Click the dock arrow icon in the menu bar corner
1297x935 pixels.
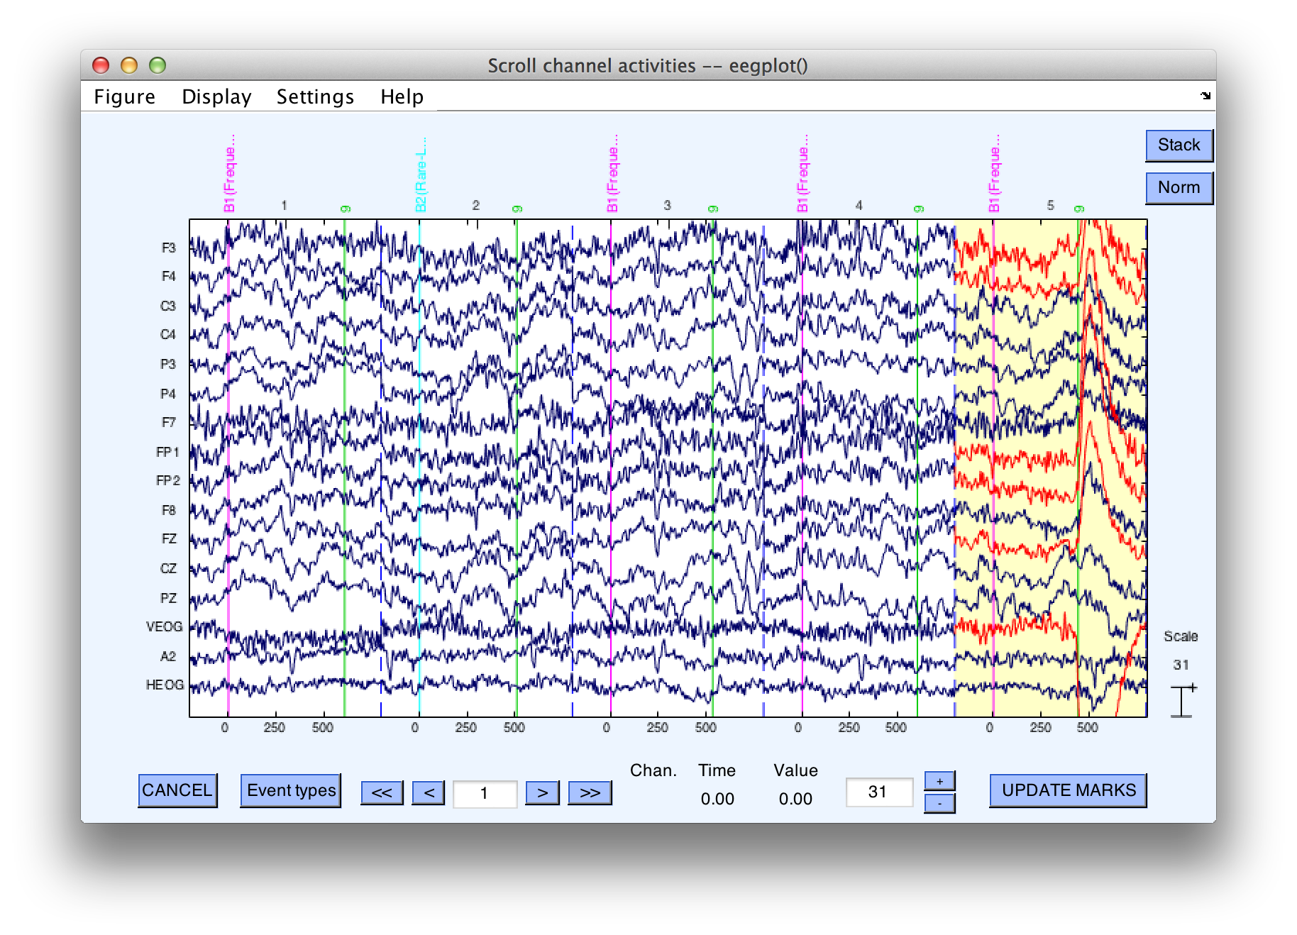(x=1205, y=95)
